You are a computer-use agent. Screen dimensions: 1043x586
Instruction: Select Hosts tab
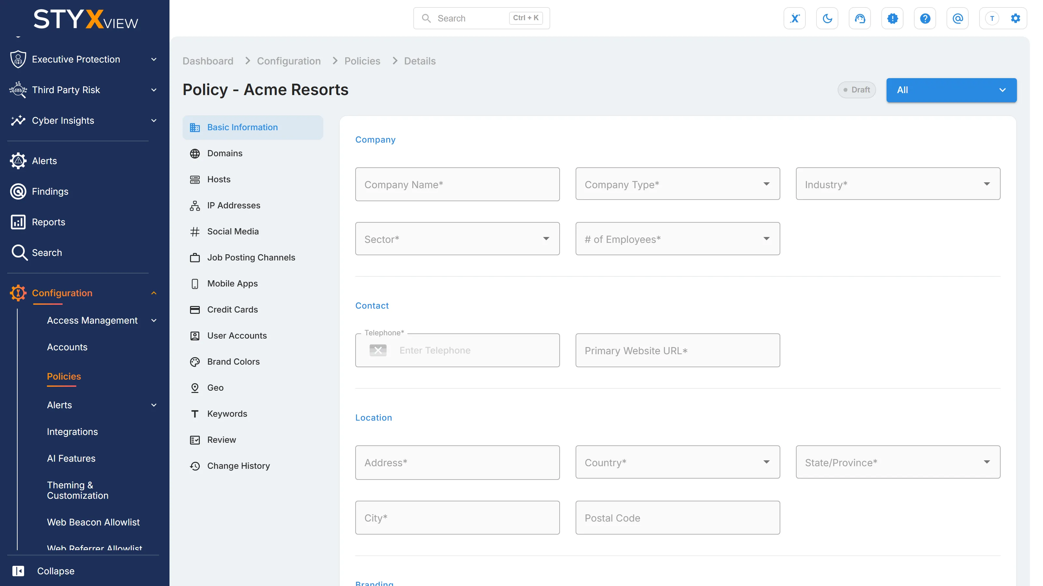(253, 179)
